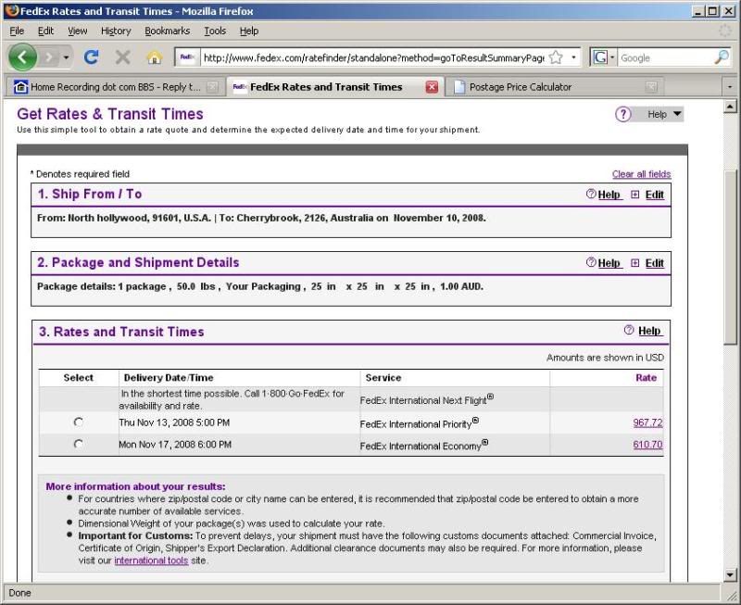
Task: Open the Tools menu
Action: [x=215, y=31]
